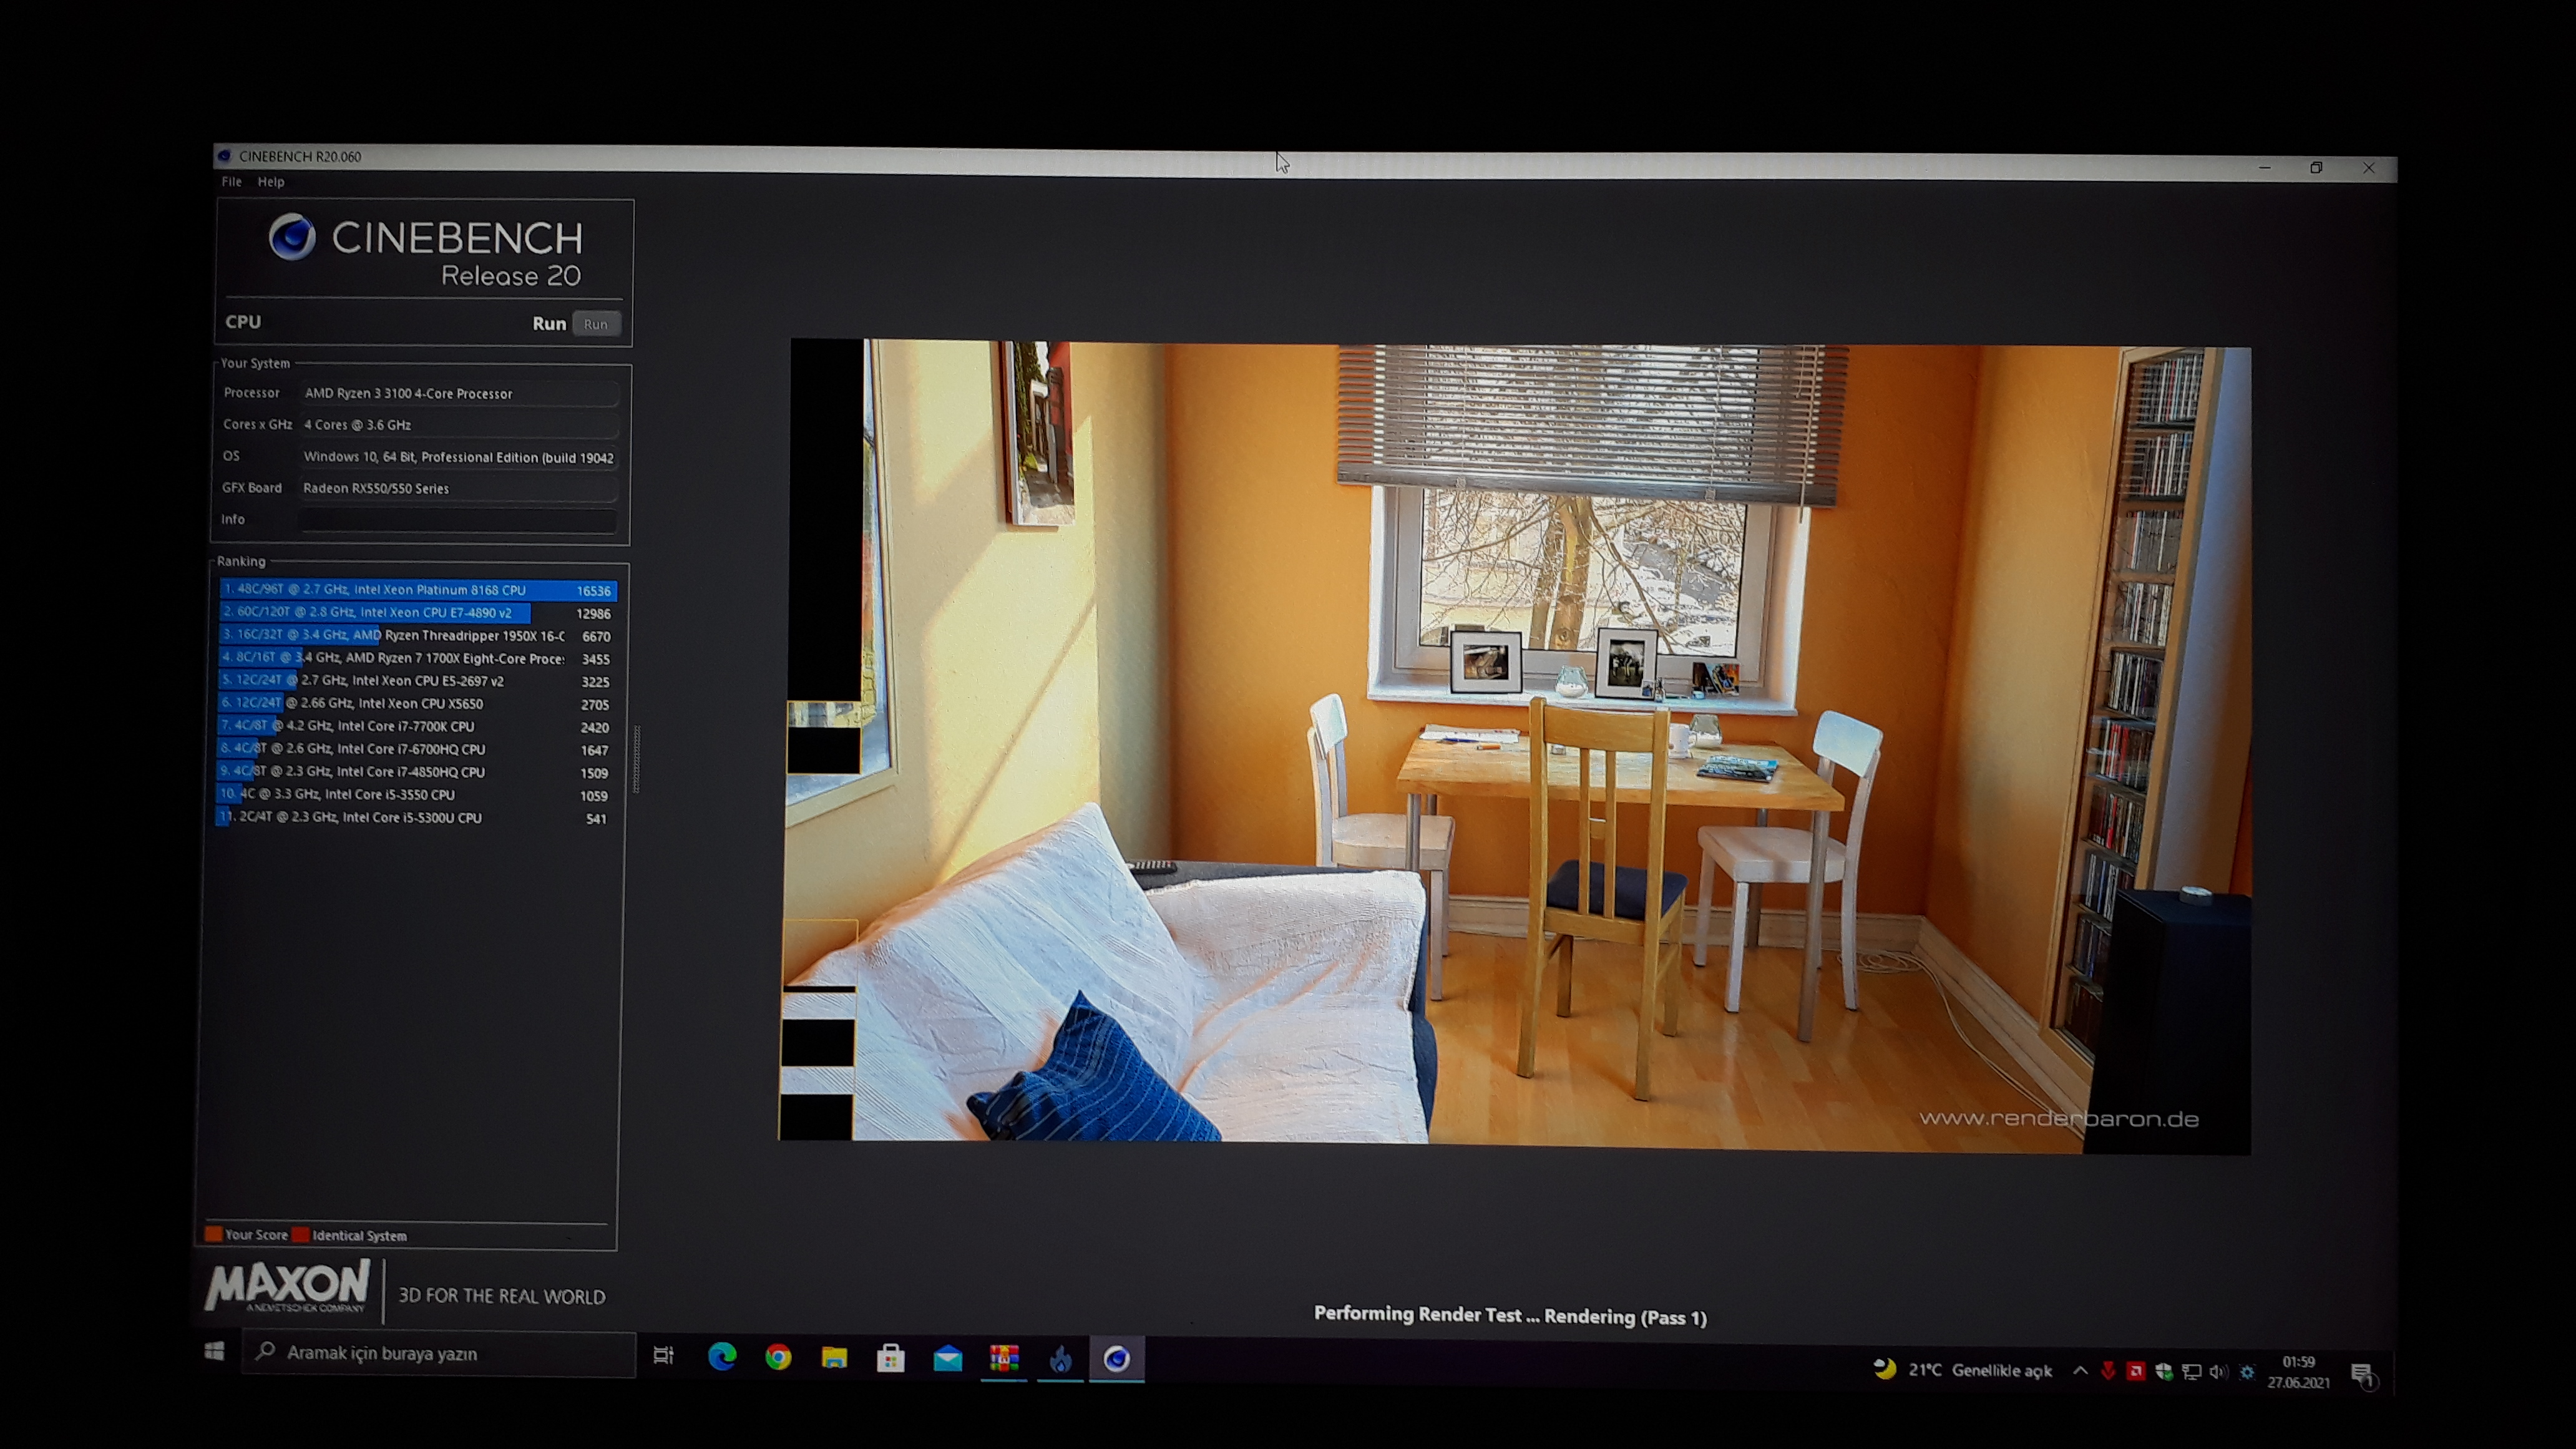The height and width of the screenshot is (1449, 2576).
Task: Click the red Identical System legend swatch
Action: point(300,1235)
